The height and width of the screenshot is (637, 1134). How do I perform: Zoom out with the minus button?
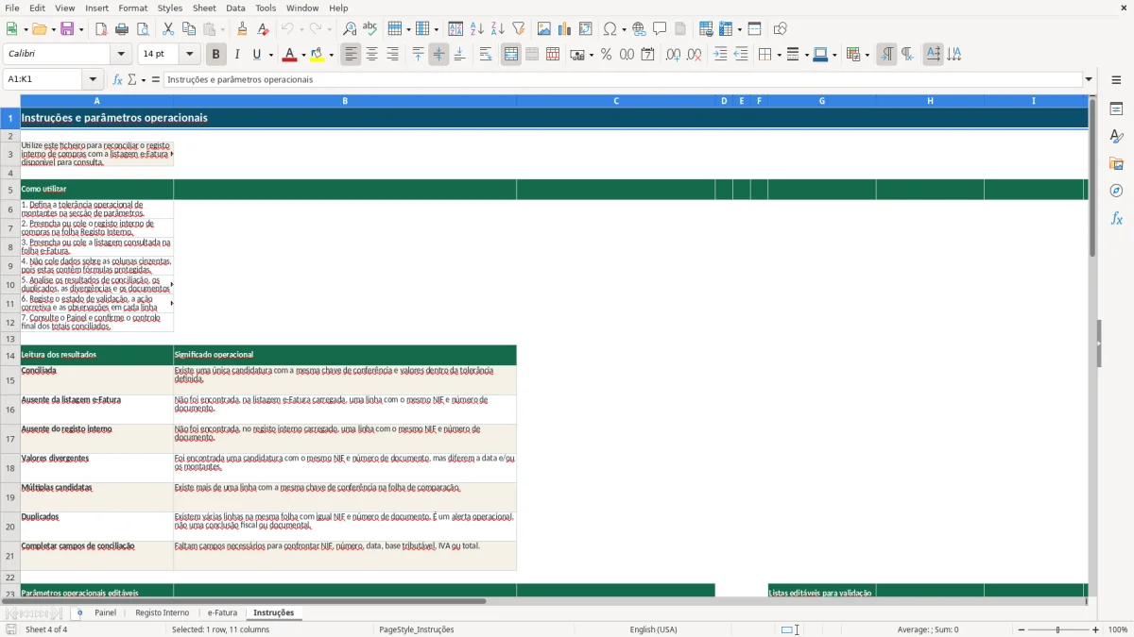click(x=1020, y=629)
